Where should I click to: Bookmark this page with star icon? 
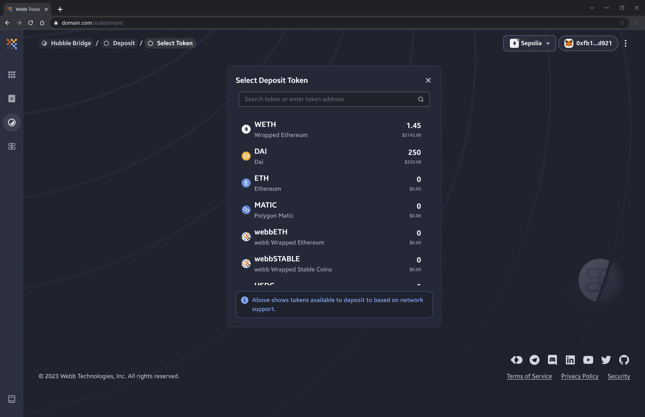pyautogui.click(x=622, y=23)
